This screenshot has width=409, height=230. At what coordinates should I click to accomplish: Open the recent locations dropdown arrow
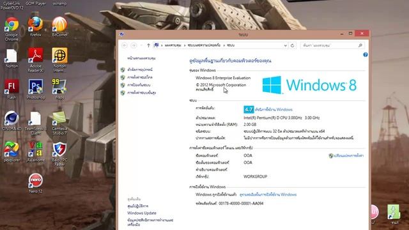click(x=141, y=45)
